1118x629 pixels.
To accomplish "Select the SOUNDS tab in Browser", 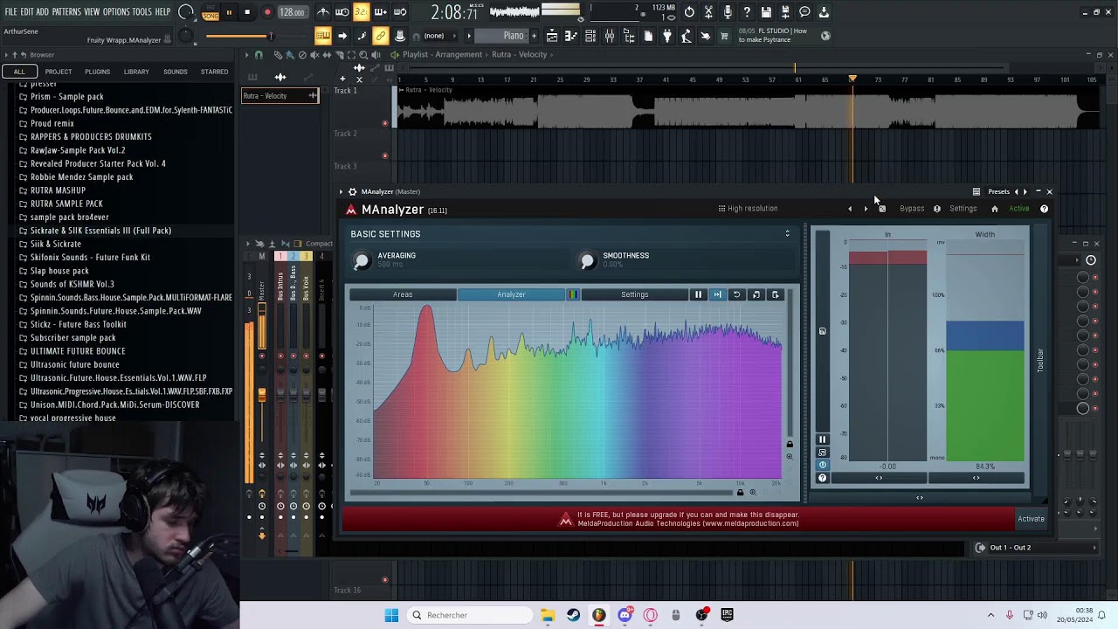I will pos(175,72).
